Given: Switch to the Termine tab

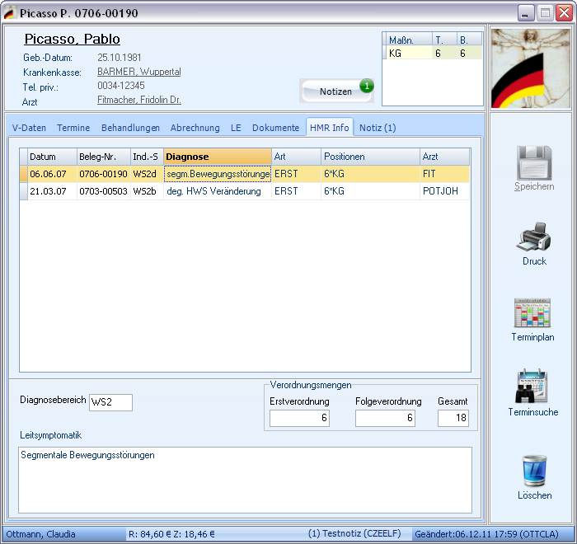Looking at the screenshot, I should point(73,128).
